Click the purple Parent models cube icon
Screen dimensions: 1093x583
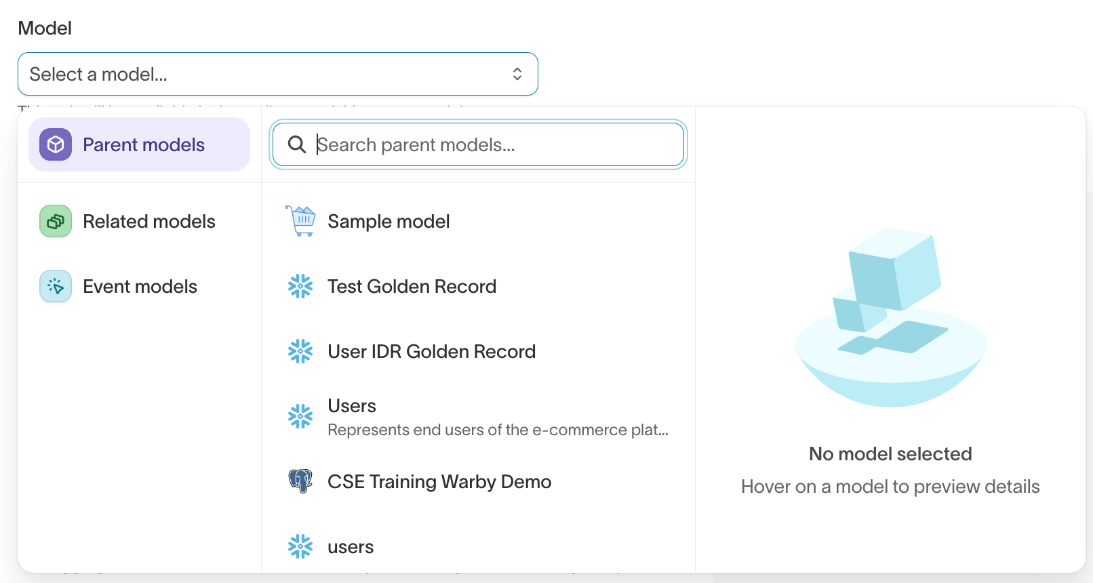point(56,144)
